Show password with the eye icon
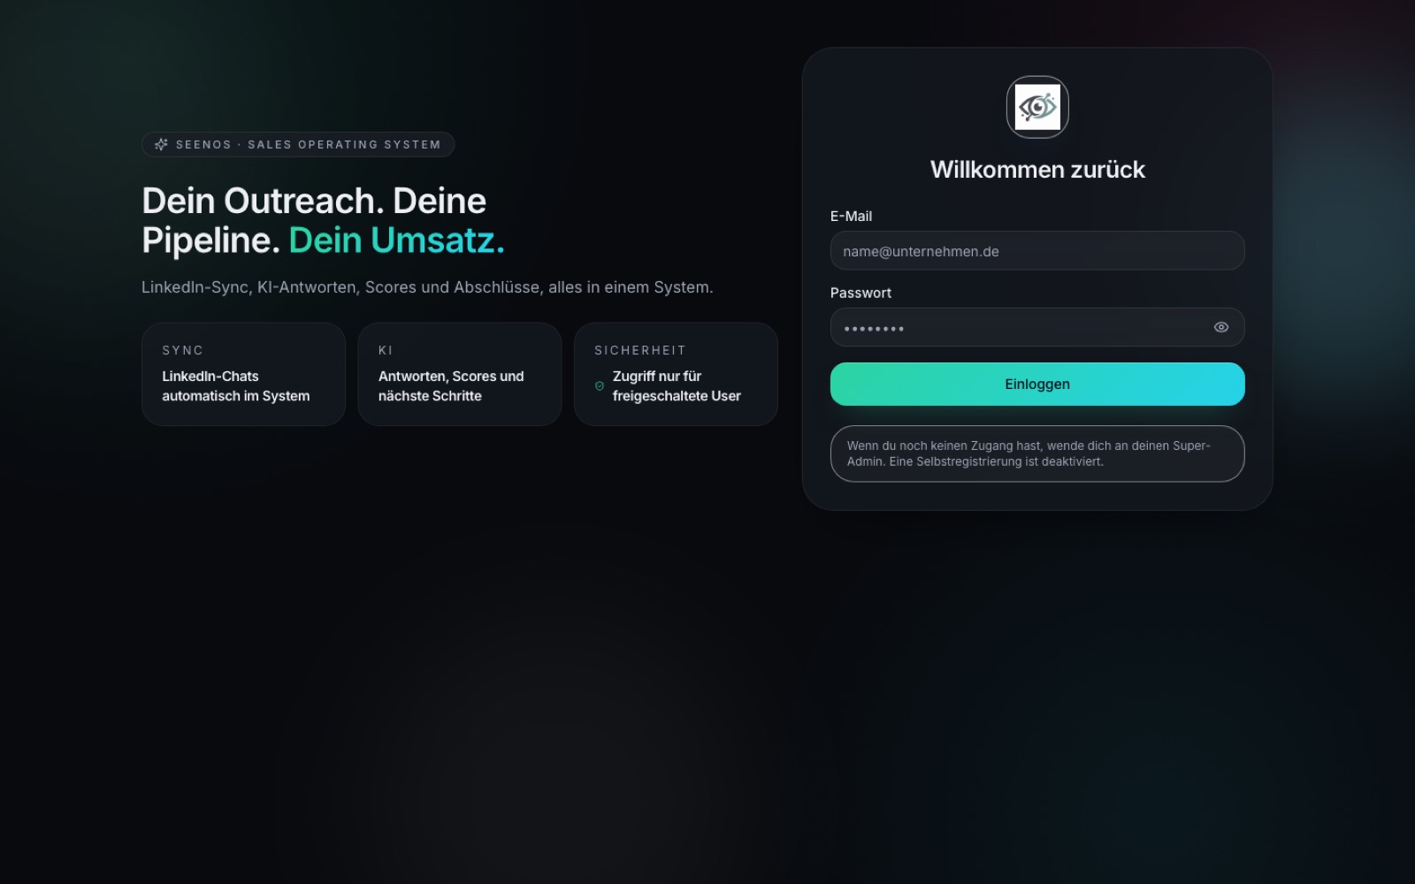The image size is (1415, 884). (1221, 327)
